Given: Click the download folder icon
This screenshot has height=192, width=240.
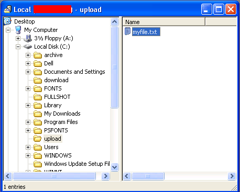Looking at the screenshot, I should [38, 80].
